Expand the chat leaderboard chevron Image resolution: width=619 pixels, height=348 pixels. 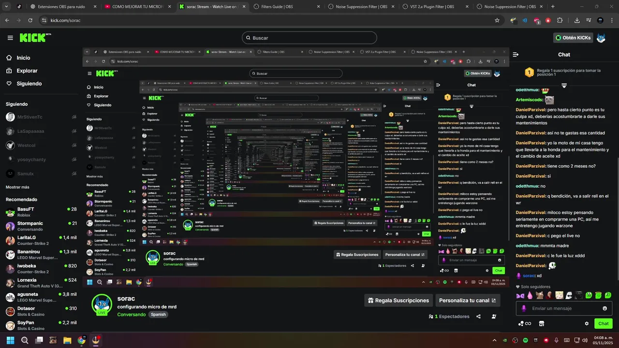point(564,86)
